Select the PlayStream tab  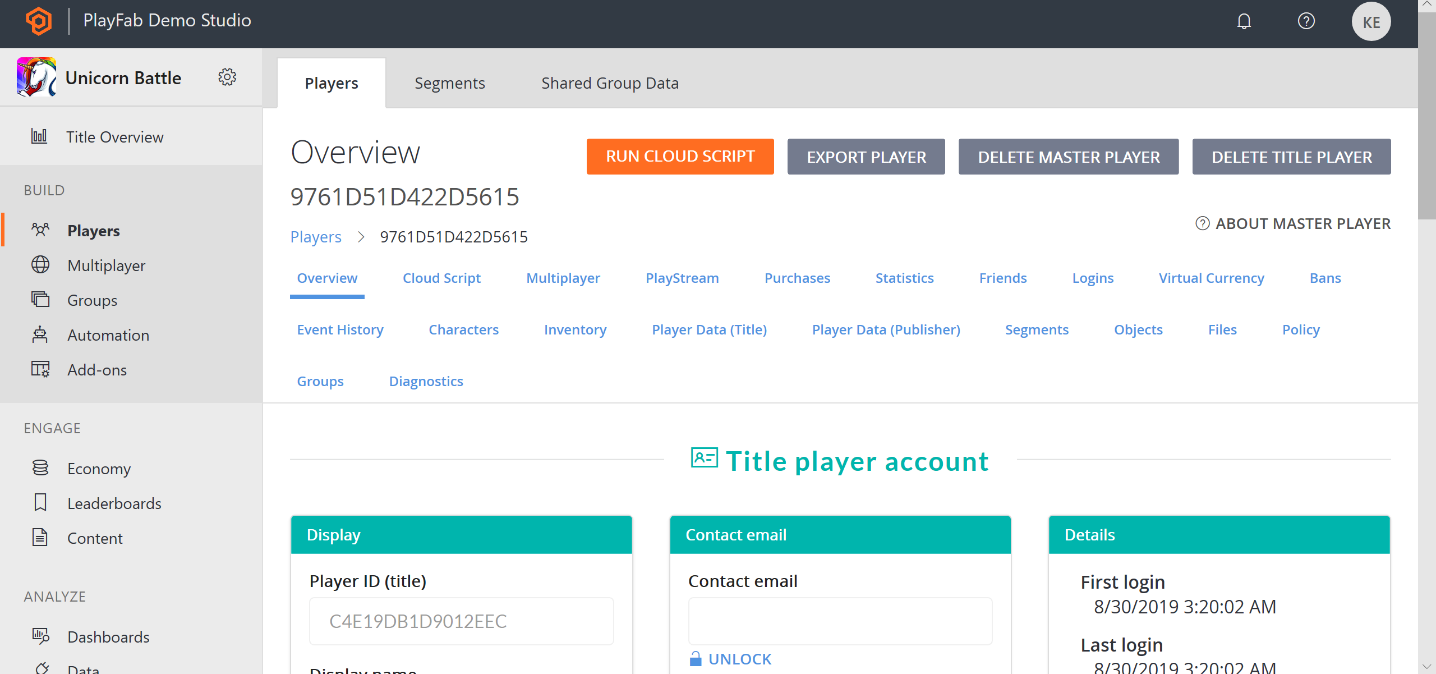(682, 277)
